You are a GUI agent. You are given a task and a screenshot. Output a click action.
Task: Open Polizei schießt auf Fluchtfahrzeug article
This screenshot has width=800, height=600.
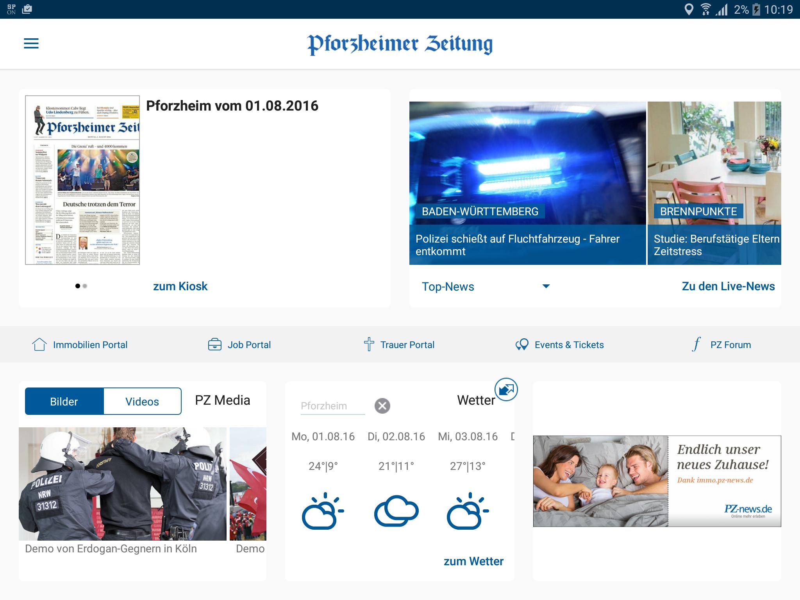pos(528,183)
